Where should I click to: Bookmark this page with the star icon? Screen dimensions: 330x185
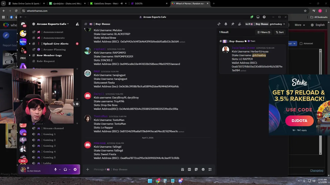(x=305, y=11)
